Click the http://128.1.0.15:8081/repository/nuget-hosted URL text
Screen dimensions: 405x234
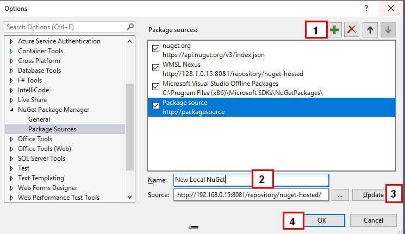233,74
